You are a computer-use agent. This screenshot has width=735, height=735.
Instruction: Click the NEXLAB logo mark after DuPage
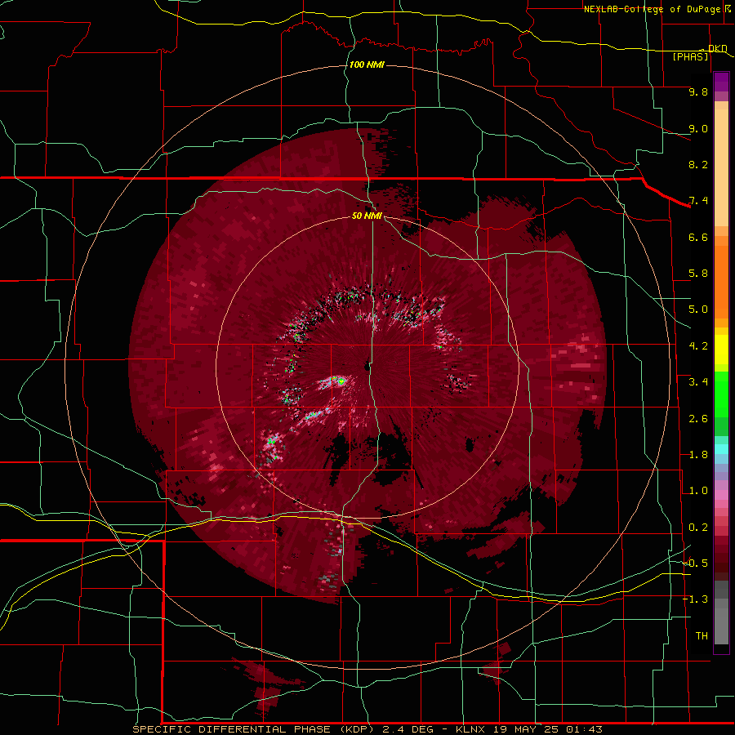(728, 8)
